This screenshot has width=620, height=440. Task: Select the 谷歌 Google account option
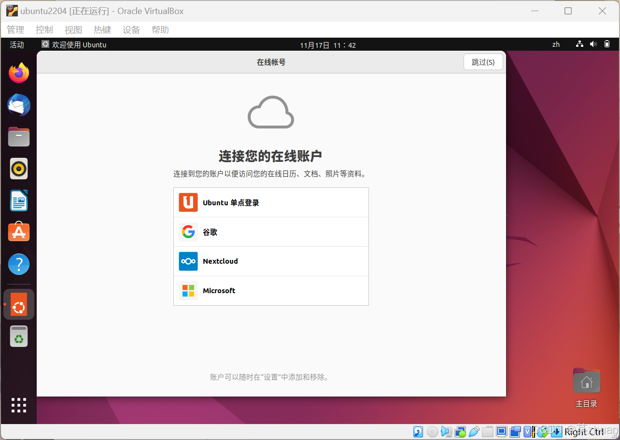[271, 232]
